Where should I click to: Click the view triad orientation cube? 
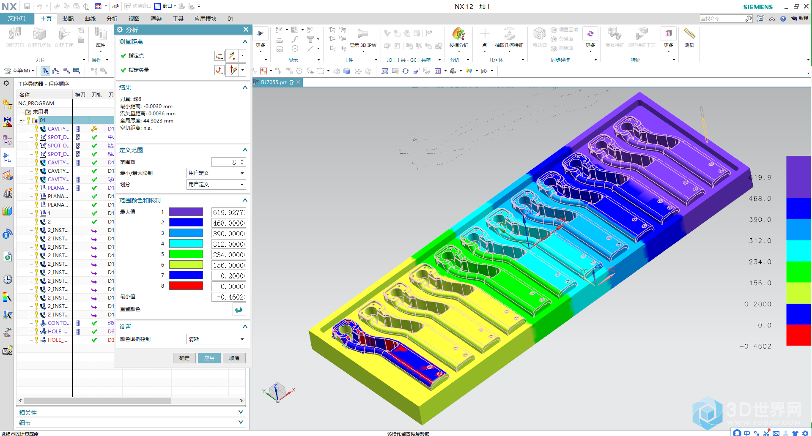point(278,392)
